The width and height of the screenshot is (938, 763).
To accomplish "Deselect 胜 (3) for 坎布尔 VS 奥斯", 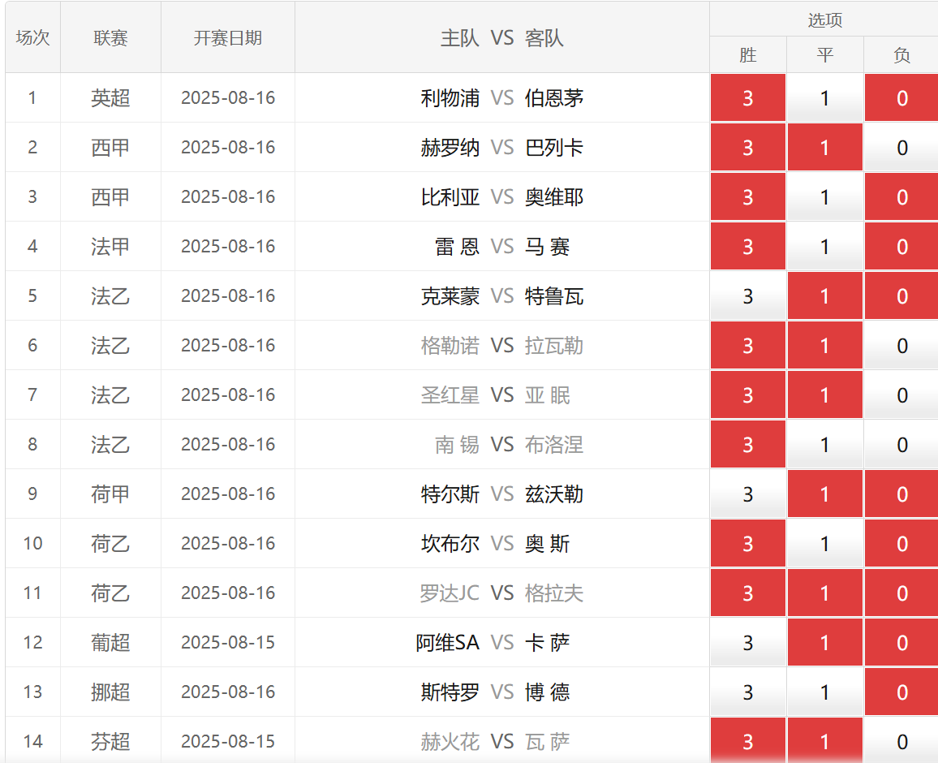I will point(748,543).
